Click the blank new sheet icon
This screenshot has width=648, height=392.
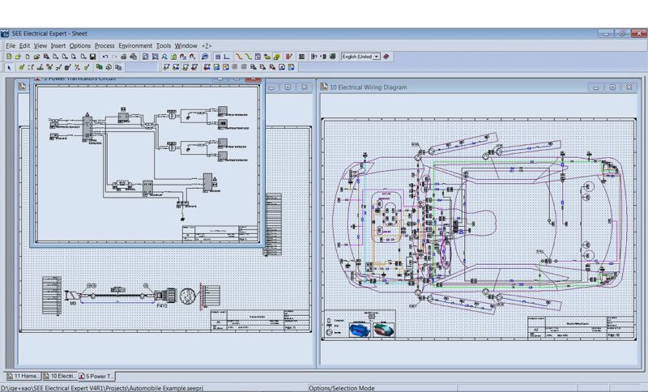pos(28,57)
